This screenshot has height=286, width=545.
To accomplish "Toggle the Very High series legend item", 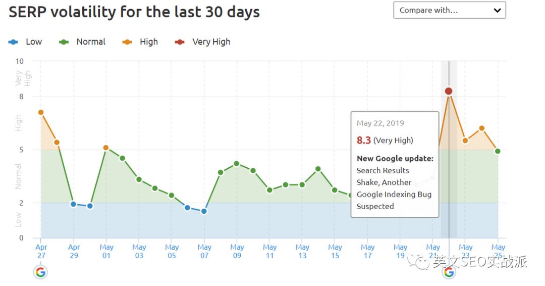I will [203, 42].
